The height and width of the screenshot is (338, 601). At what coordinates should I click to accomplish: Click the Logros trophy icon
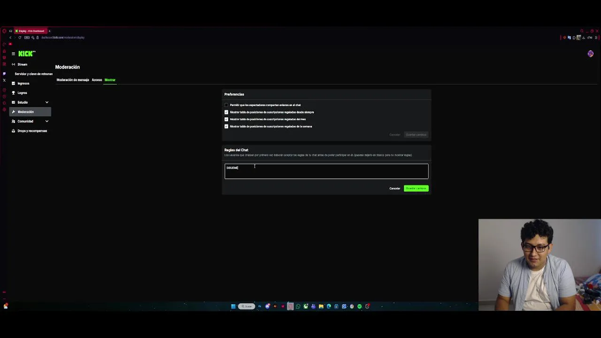coord(13,93)
